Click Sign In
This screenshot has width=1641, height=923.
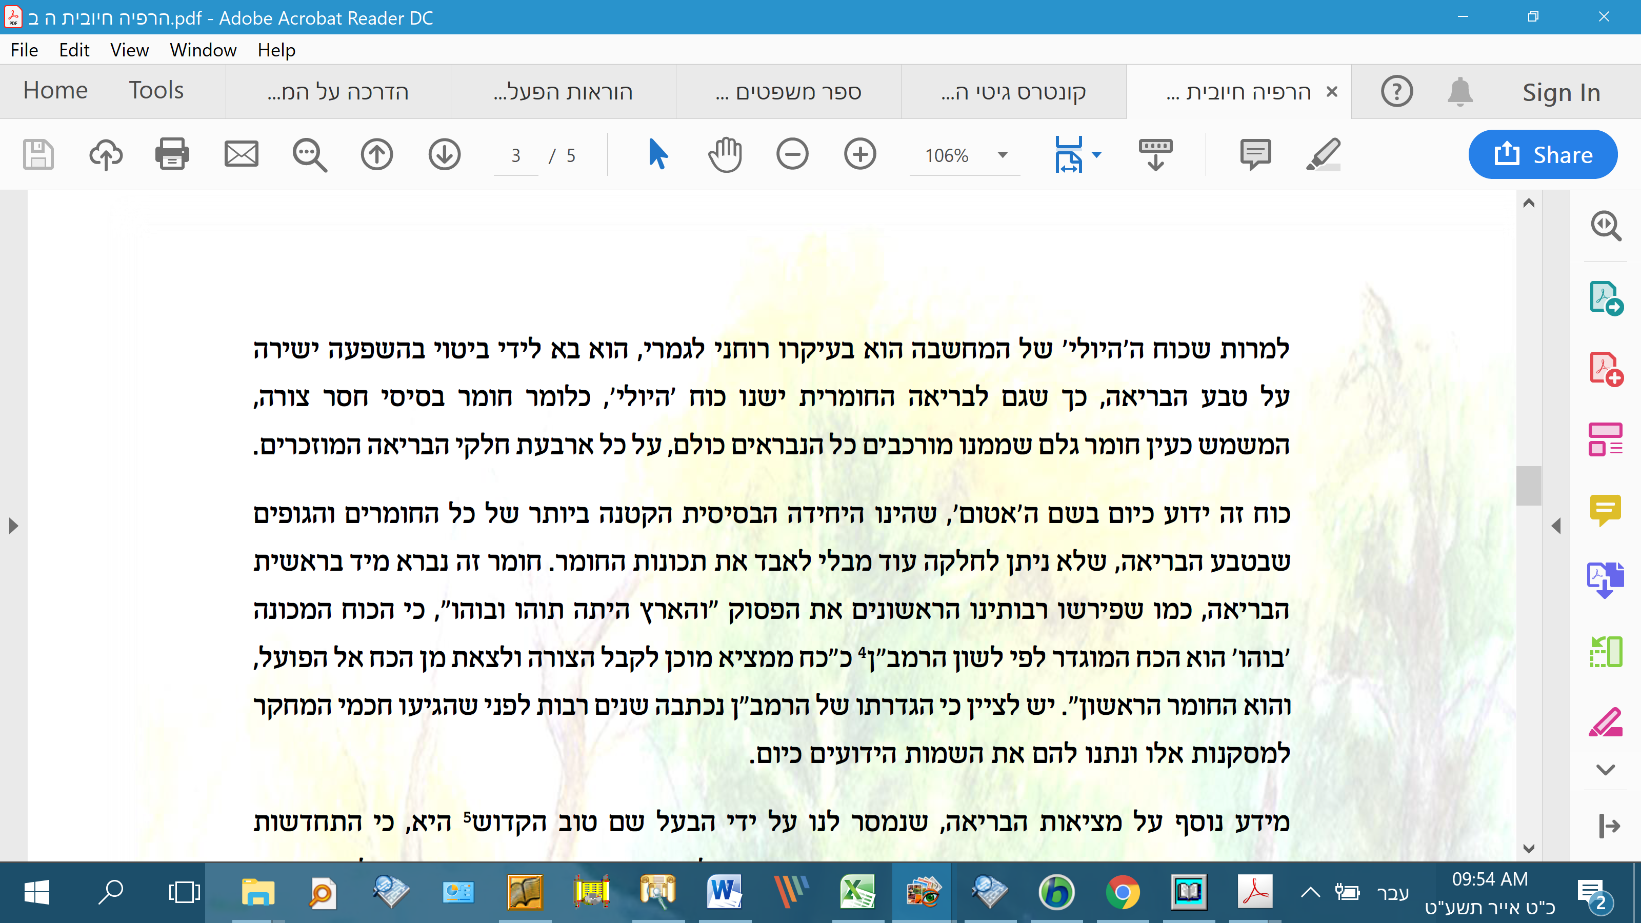coord(1560,91)
